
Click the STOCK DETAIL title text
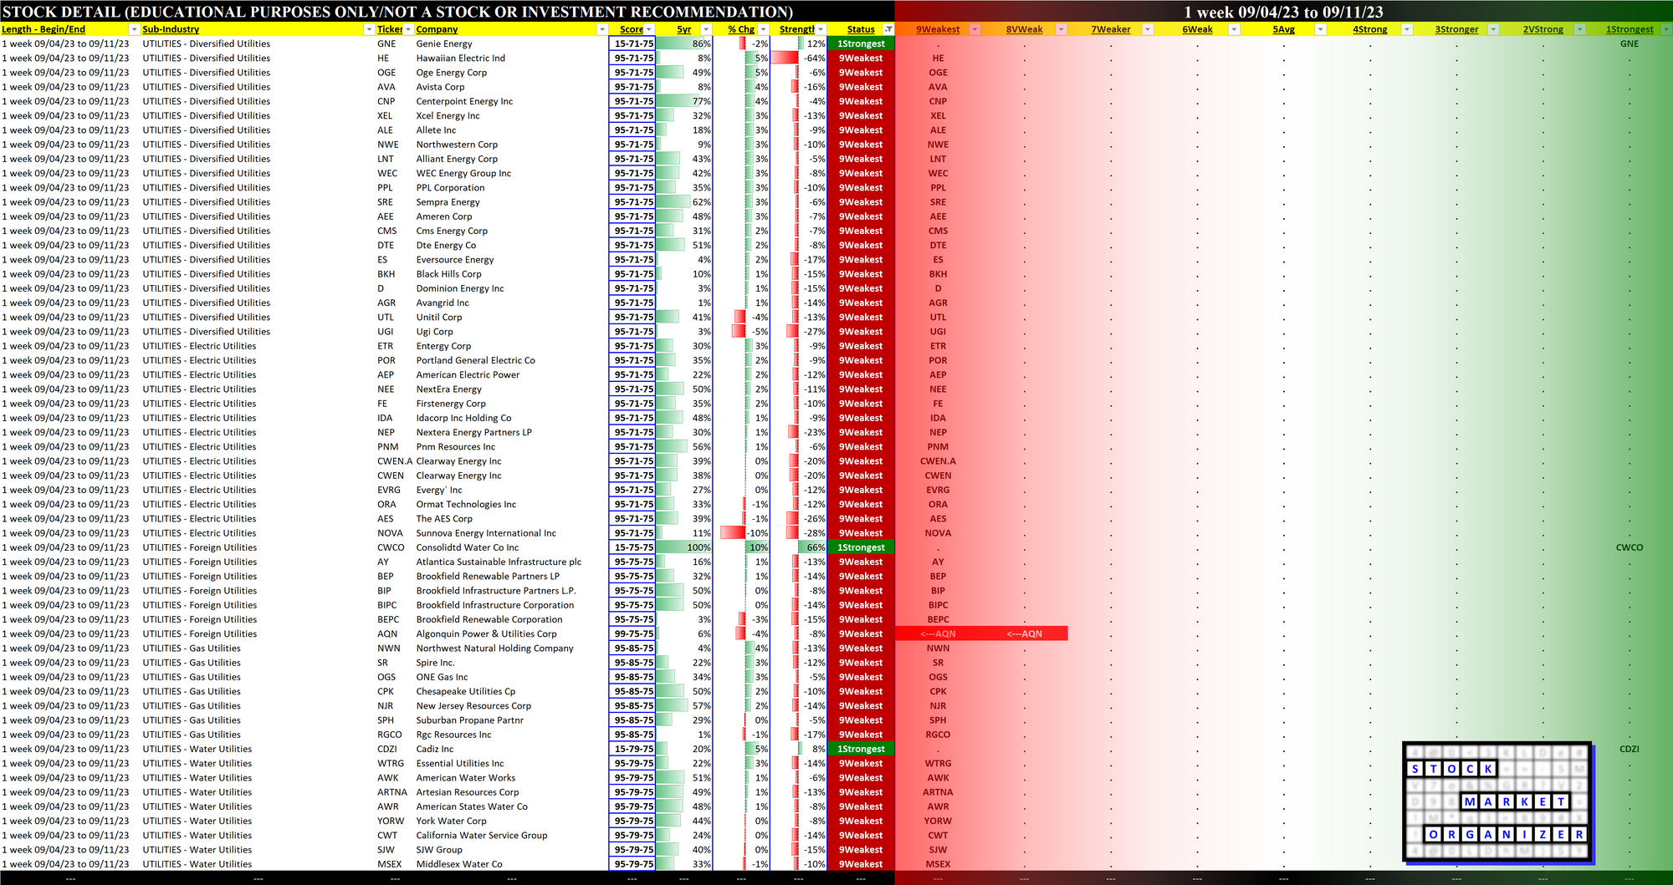(x=398, y=12)
